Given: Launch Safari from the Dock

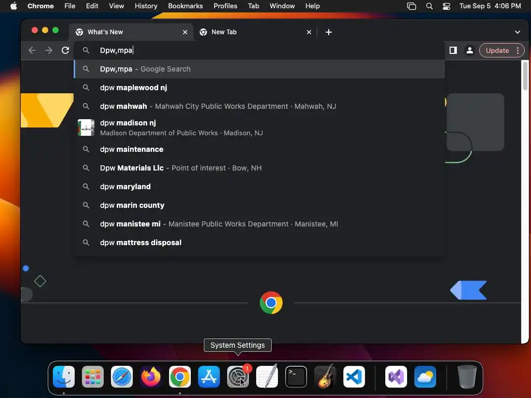Looking at the screenshot, I should [x=122, y=377].
